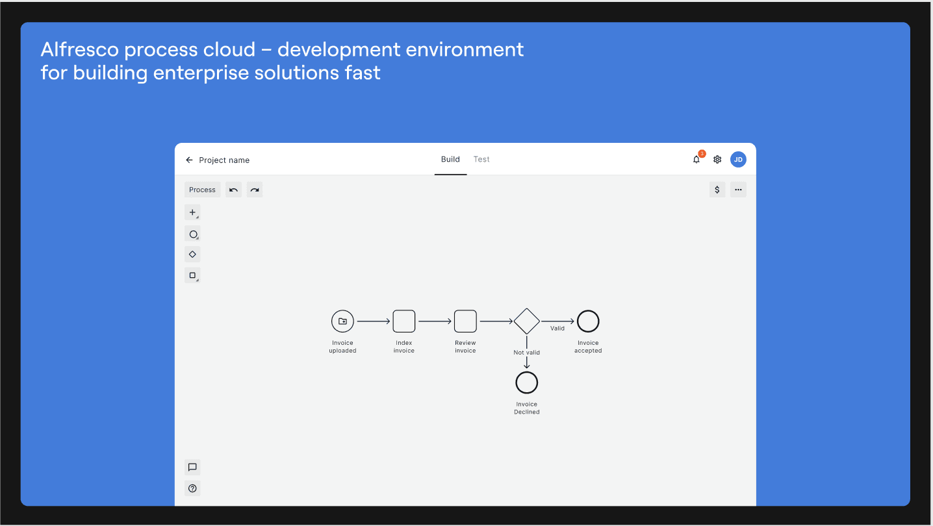
Task: Open the comments speech bubble icon
Action: coord(192,467)
